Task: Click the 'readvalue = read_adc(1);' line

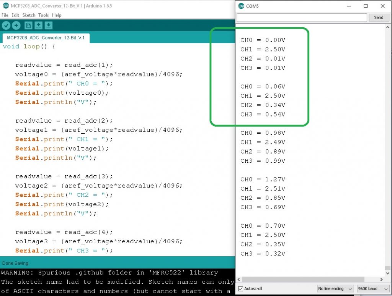Action: tap(64, 65)
